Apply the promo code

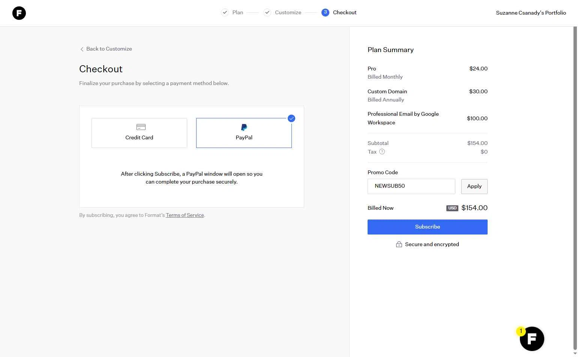[x=474, y=186]
